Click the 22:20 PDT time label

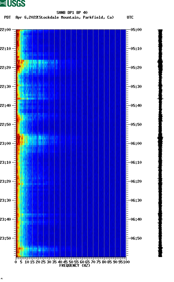pyautogui.click(x=5, y=68)
